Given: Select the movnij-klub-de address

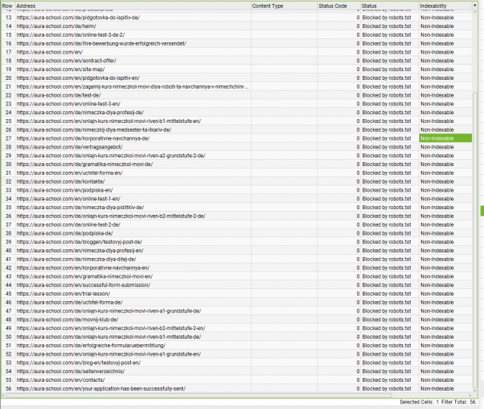Looking at the screenshot, I should 67,320.
